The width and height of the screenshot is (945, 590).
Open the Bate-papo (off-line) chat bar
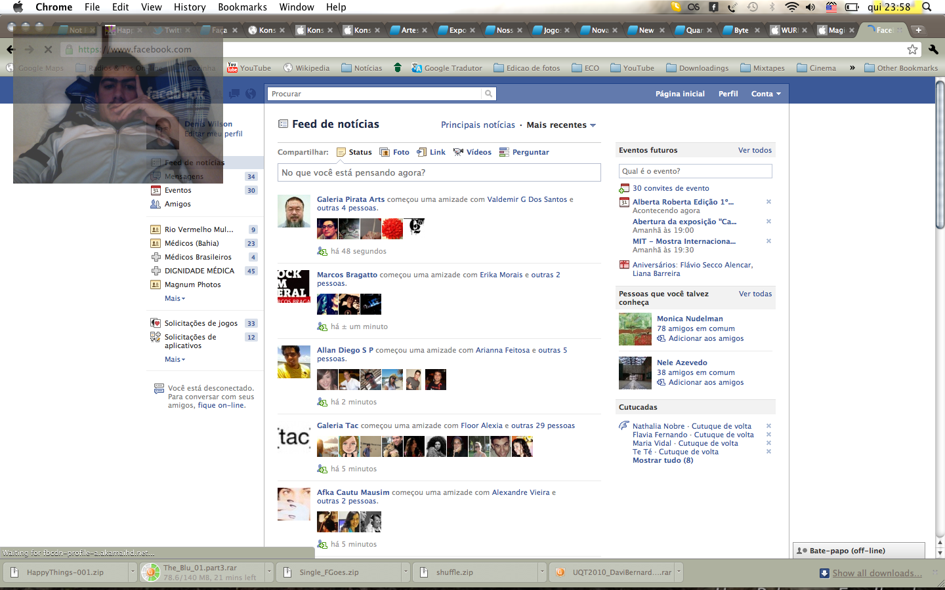pos(858,551)
